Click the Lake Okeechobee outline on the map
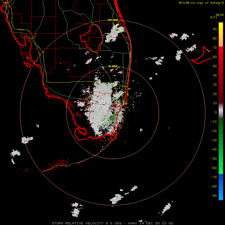 tap(91, 38)
